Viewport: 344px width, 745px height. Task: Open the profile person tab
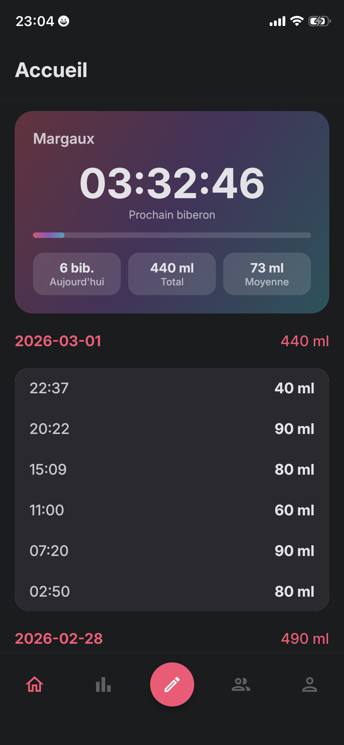pyautogui.click(x=309, y=684)
